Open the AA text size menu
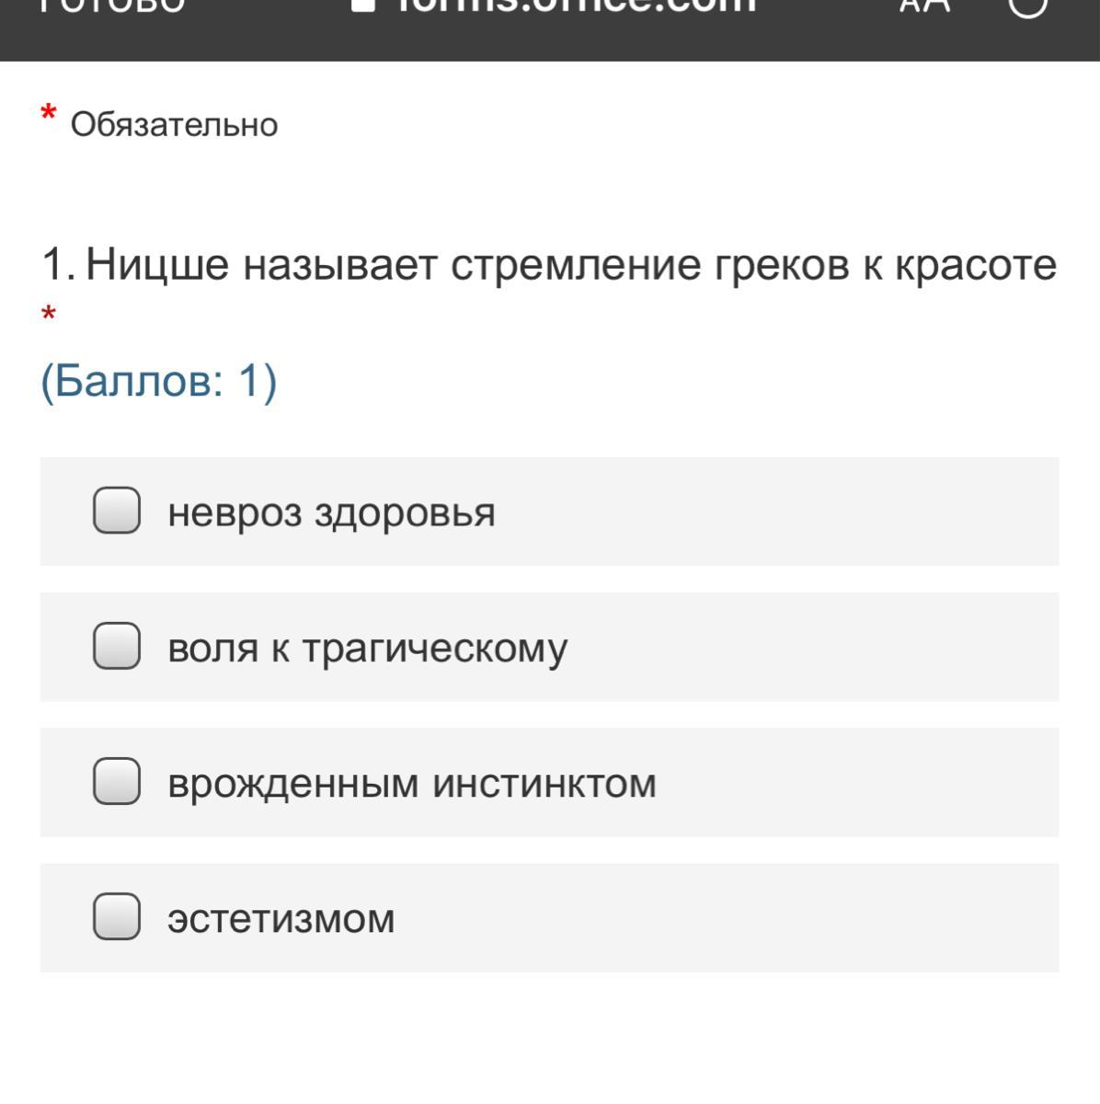The image size is (1100, 1104). [923, 6]
